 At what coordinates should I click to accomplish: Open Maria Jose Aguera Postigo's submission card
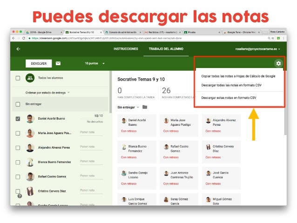tap(179, 125)
